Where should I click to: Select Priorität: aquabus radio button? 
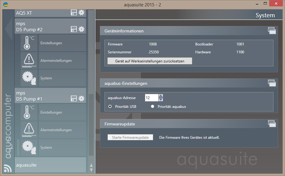pos(153,106)
